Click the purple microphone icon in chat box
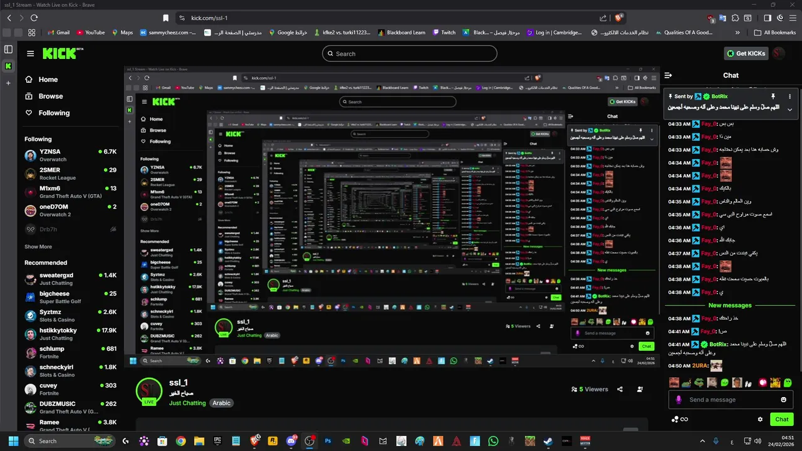Viewport: 802px width, 451px height. pos(679,400)
